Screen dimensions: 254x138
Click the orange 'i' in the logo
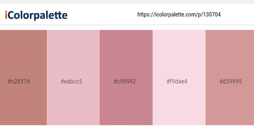(6, 15)
